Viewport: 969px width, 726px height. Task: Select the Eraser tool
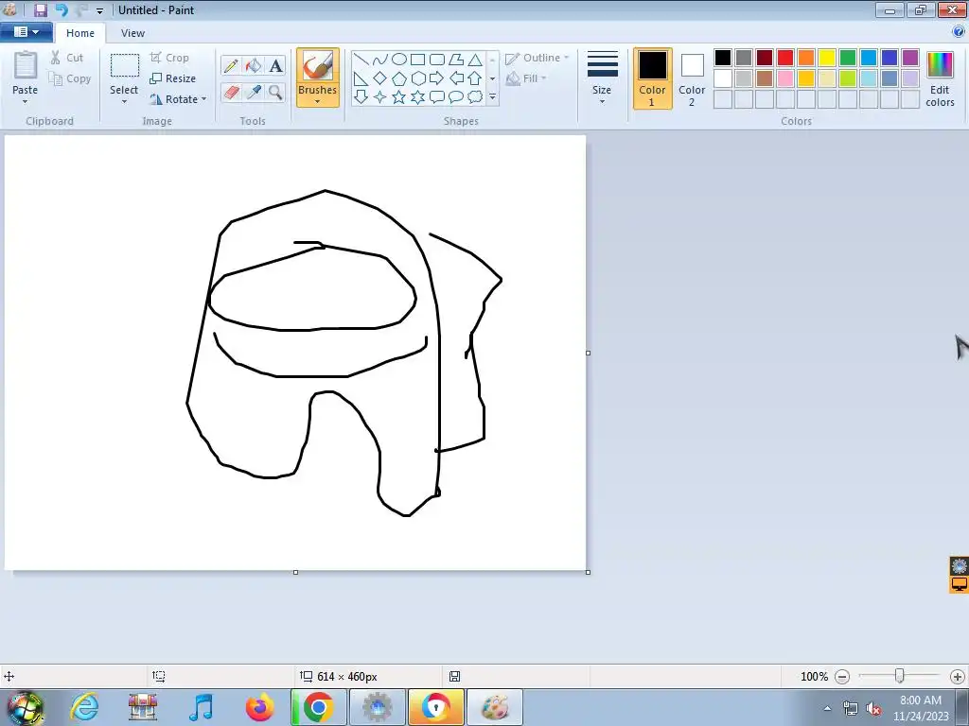(231, 93)
